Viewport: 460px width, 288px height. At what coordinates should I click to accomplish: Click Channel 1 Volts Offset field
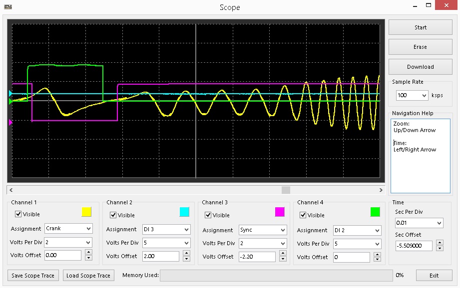click(x=63, y=255)
